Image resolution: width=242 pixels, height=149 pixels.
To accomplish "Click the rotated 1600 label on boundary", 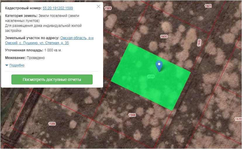I will pos(199,43).
